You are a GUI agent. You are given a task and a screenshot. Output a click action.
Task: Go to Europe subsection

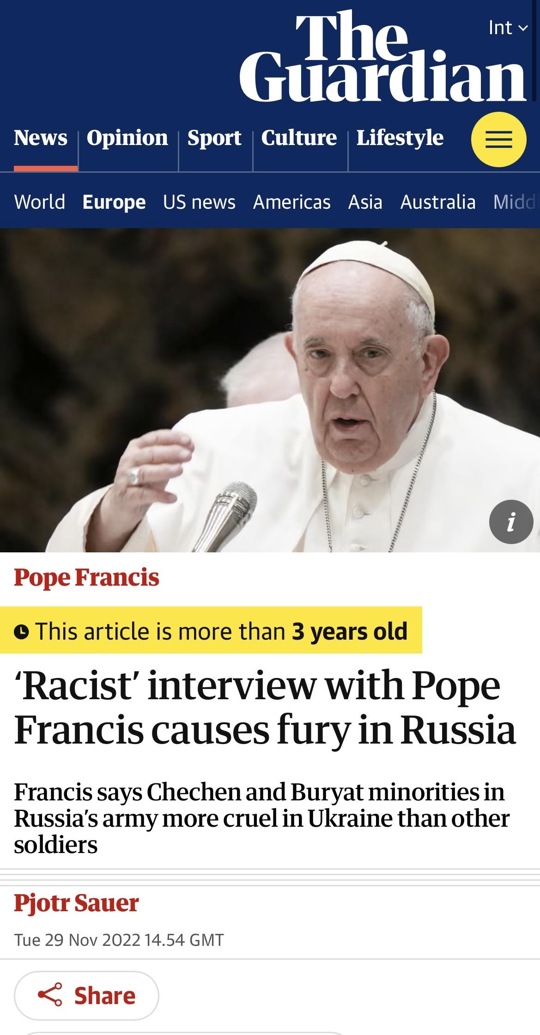[x=114, y=202]
